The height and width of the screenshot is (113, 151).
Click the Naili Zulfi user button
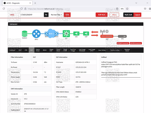[128, 15]
